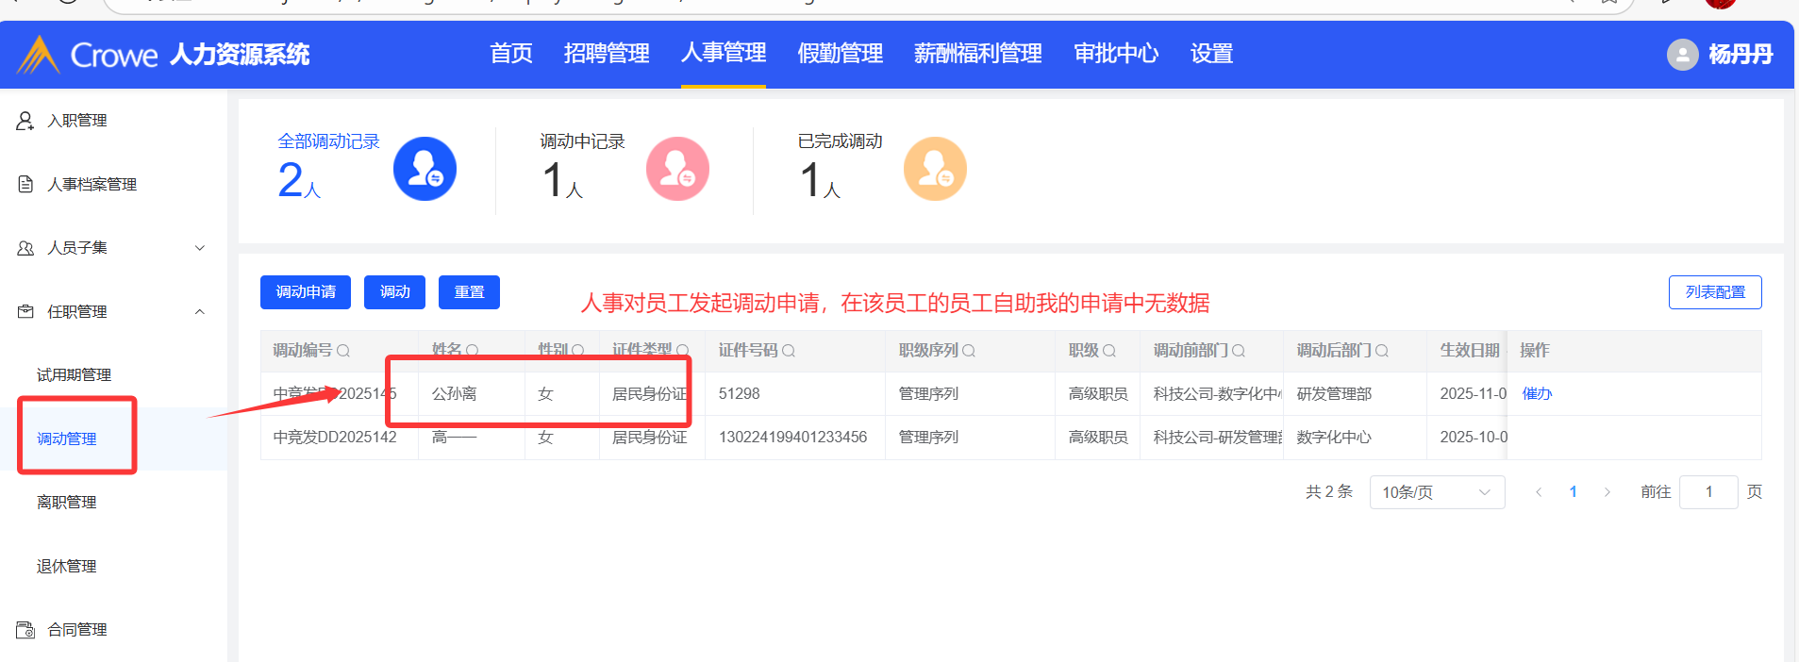Select page 1 in pagination
This screenshot has height=662, width=1799.
(1574, 492)
